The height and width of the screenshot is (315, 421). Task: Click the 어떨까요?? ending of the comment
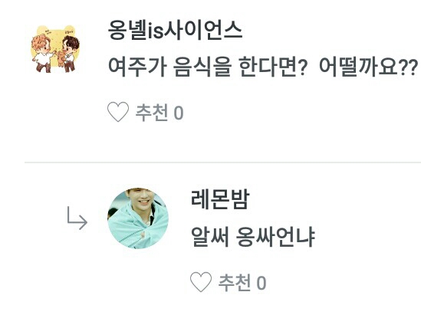[368, 67]
